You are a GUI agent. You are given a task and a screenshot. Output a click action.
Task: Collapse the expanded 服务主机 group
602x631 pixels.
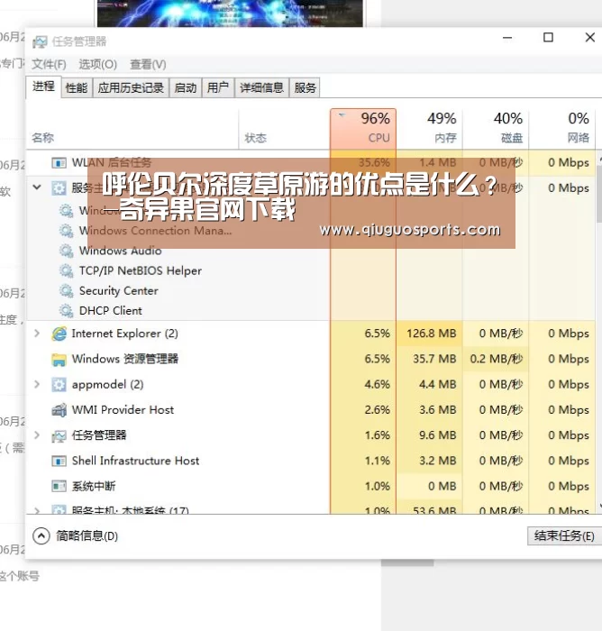[x=37, y=187]
